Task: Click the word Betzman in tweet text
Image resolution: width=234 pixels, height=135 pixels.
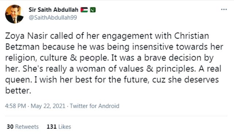Action: (22, 47)
